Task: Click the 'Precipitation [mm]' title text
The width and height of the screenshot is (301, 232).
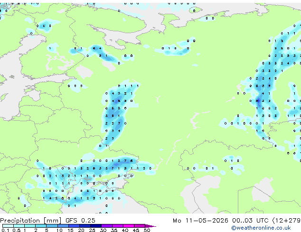Action: pyautogui.click(x=31, y=221)
